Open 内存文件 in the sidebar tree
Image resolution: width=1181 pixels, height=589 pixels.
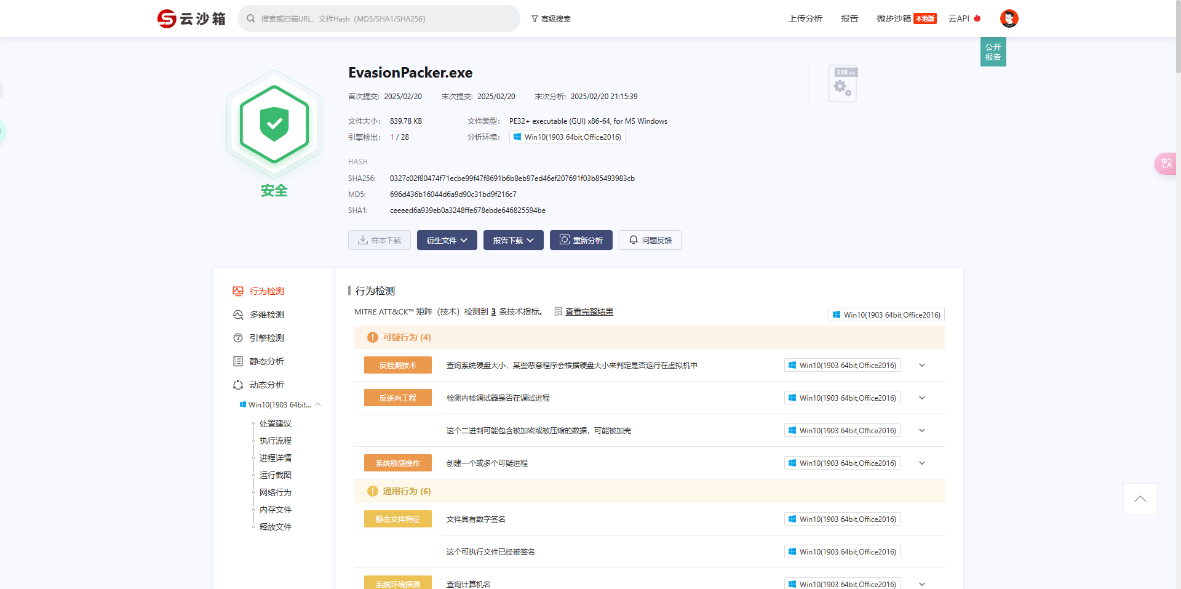(276, 510)
